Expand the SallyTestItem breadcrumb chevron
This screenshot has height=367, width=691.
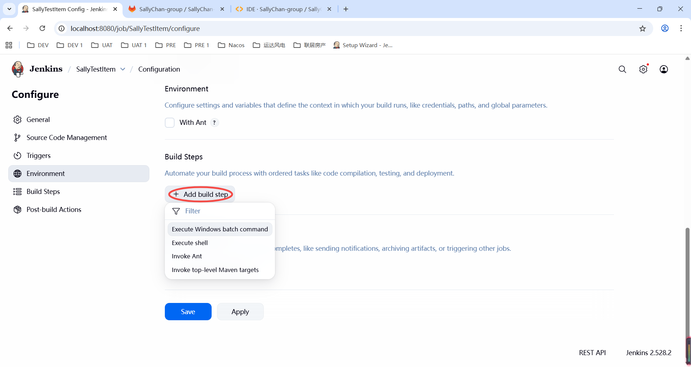pos(123,69)
